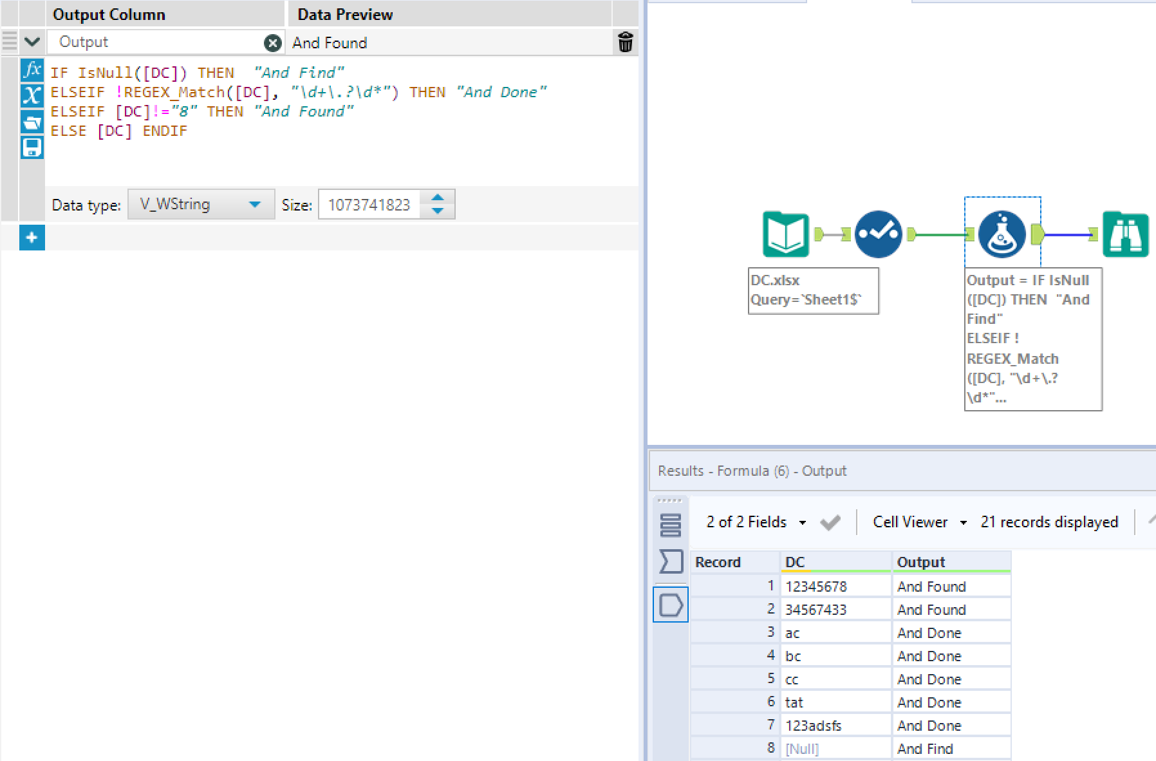This screenshot has height=761, width=1156.
Task: Click the checkmark icon beside the fields dropdown
Action: pos(830,522)
